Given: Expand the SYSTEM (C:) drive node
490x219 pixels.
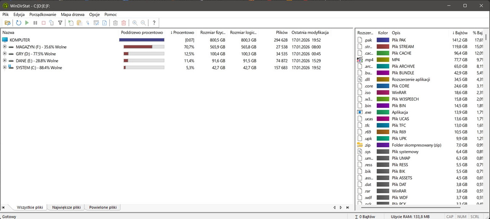Looking at the screenshot, I should (5, 67).
